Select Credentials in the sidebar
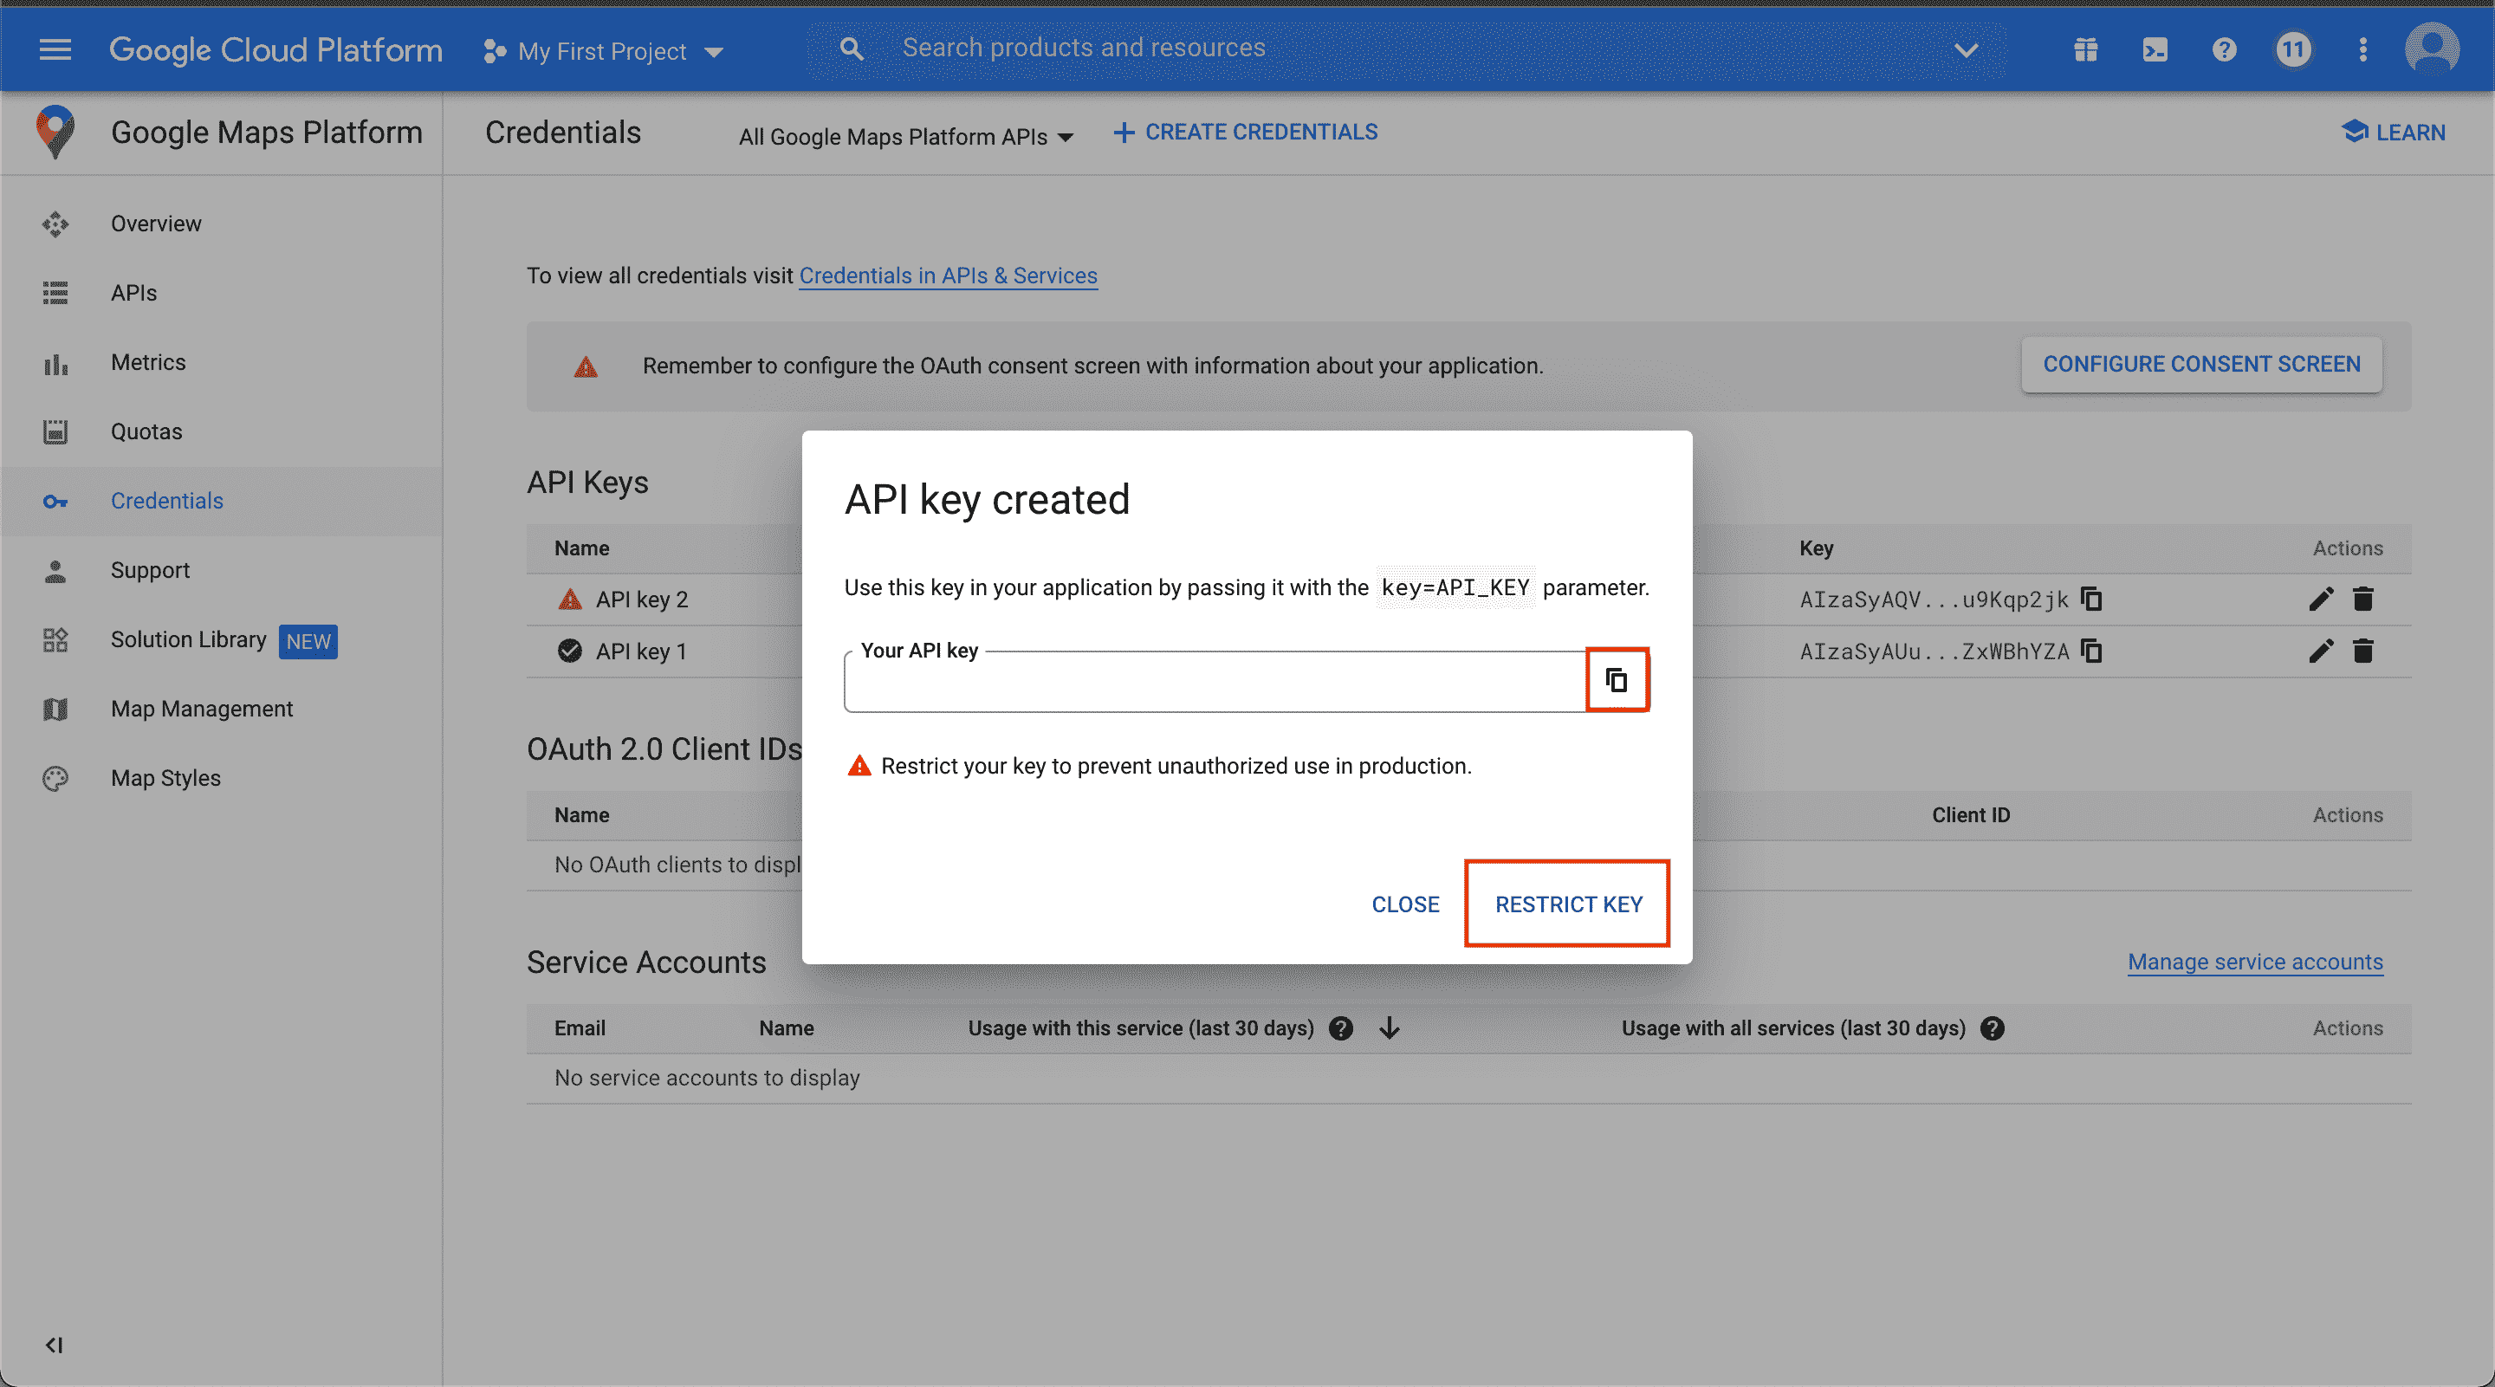This screenshot has width=2495, height=1387. pos(222,501)
